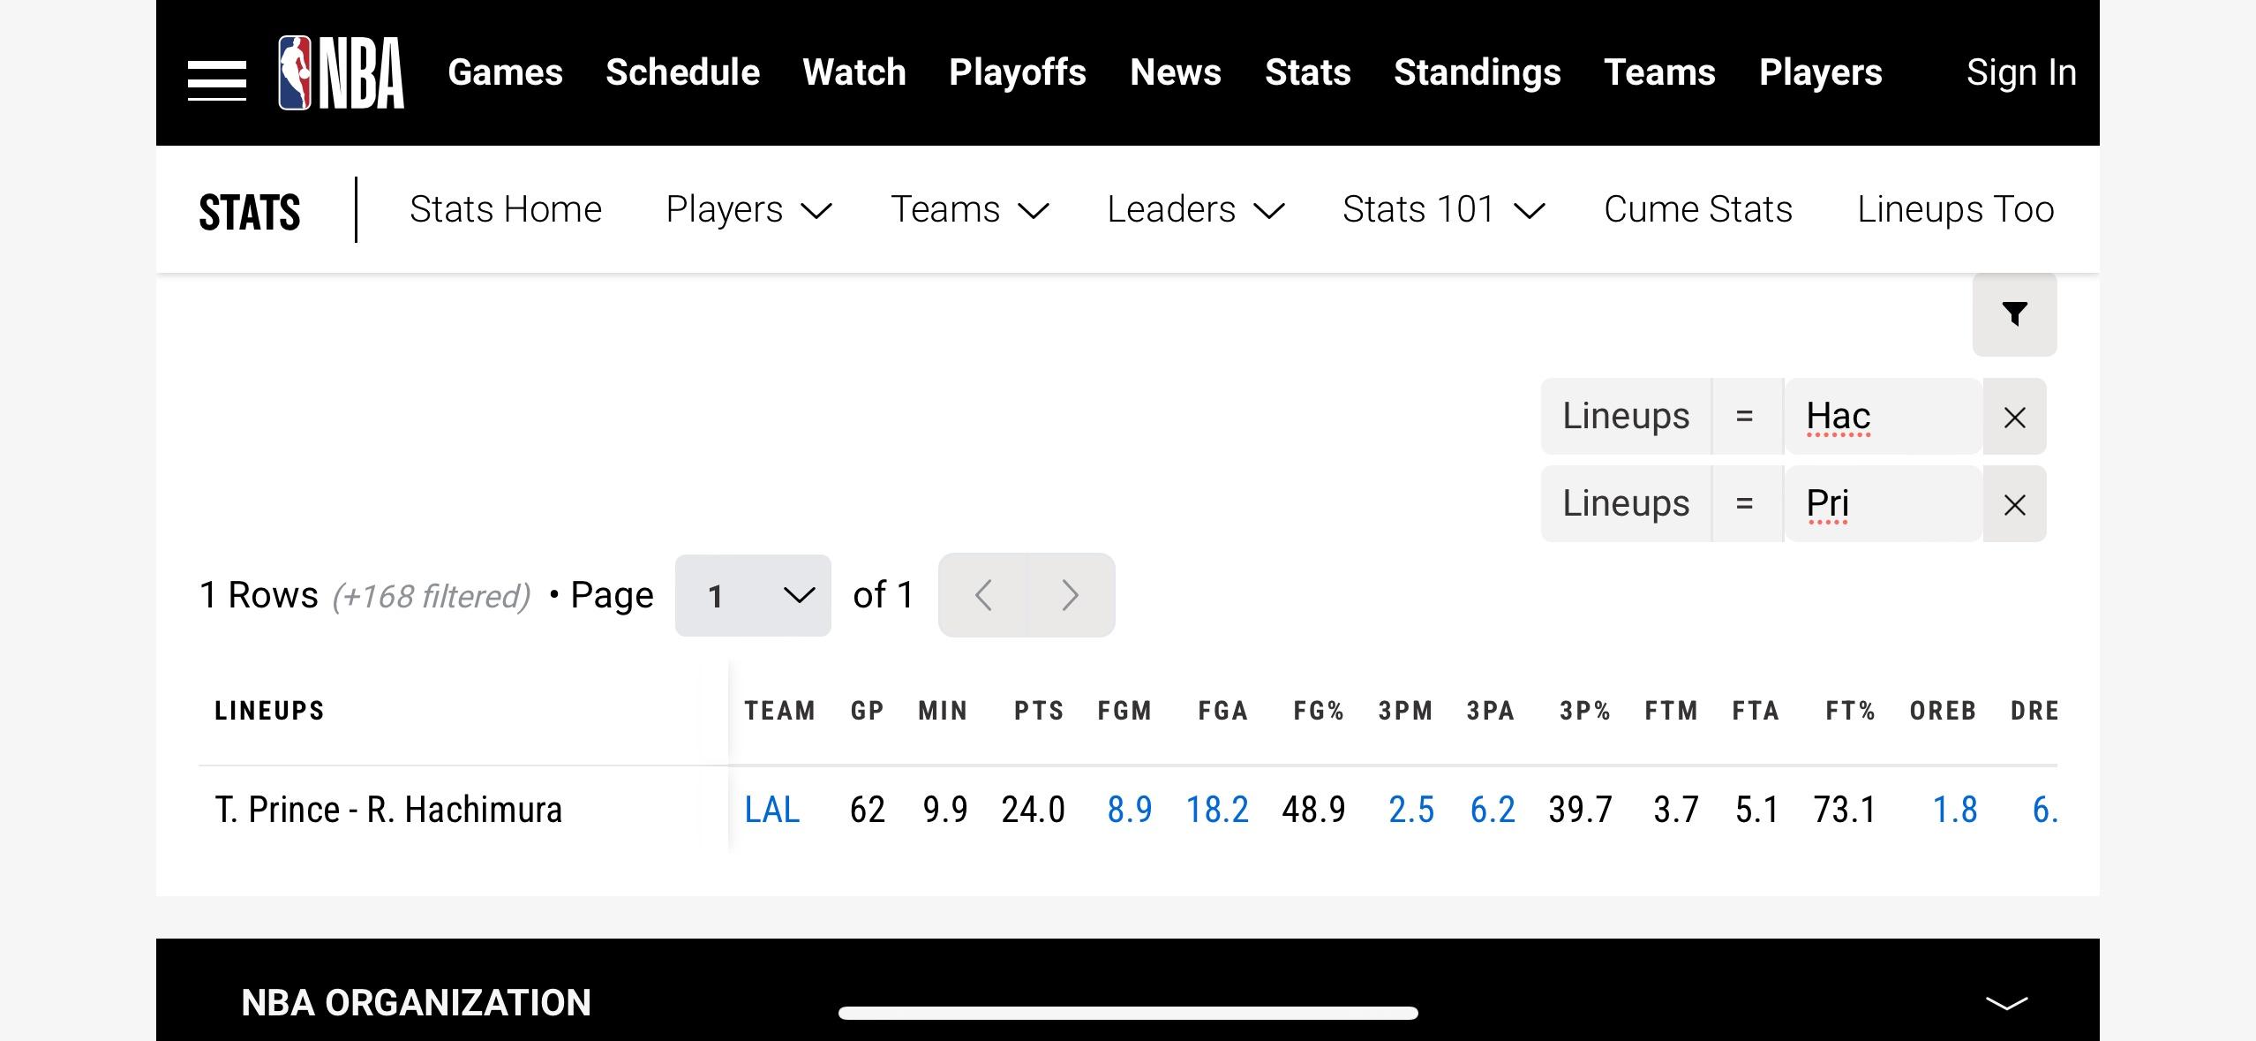Image resolution: width=2256 pixels, height=1041 pixels.
Task: Open the hamburger menu icon
Action: 216,80
